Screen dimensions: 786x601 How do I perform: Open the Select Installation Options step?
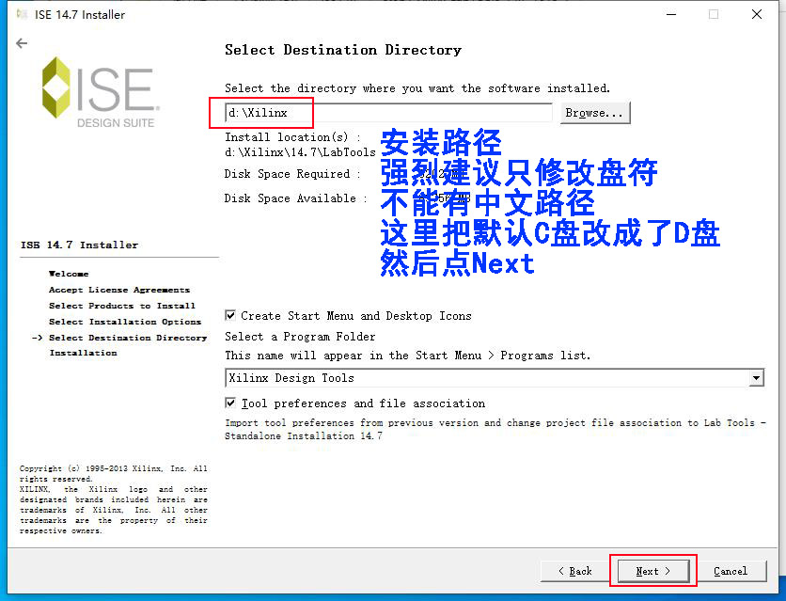pyautogui.click(x=125, y=322)
